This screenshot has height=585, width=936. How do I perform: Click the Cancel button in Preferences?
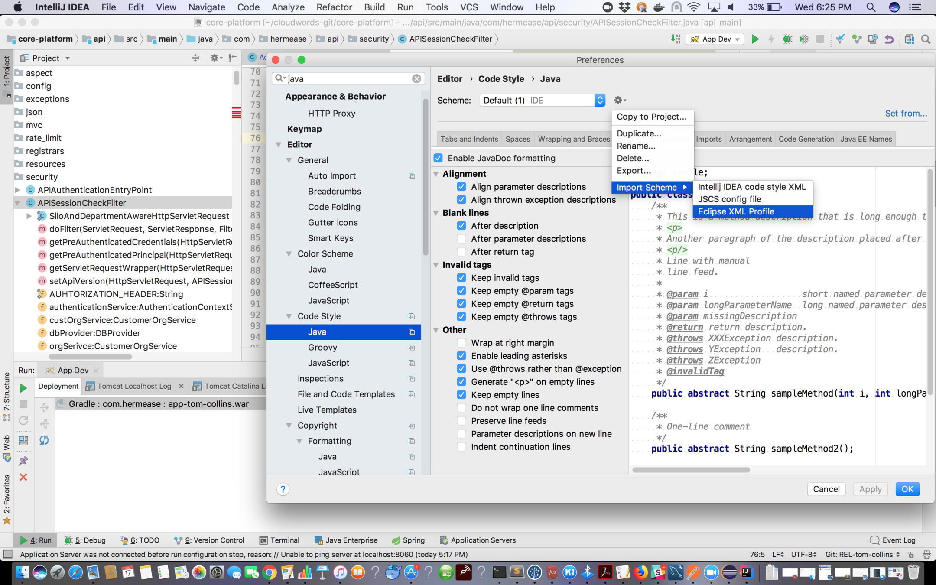click(826, 489)
